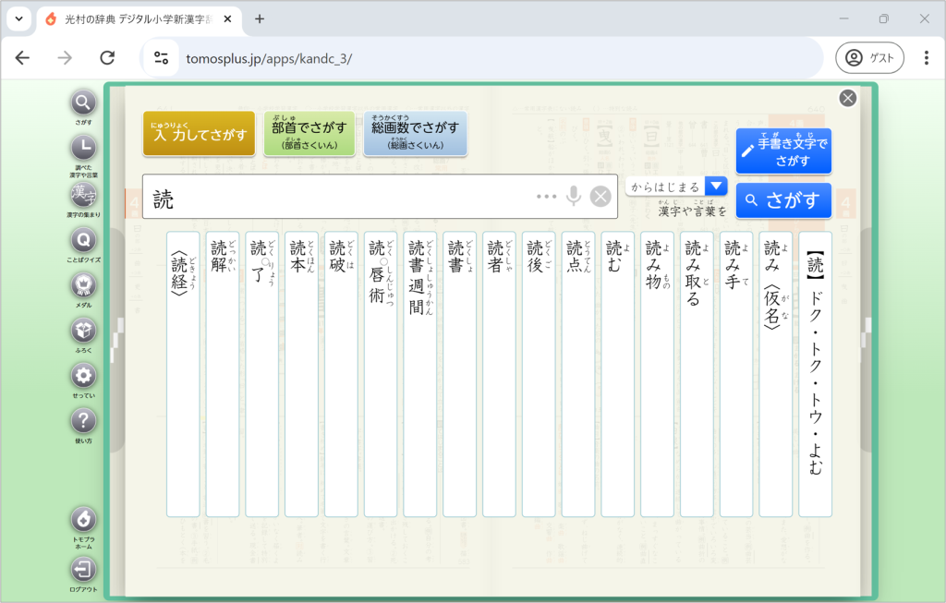Click the browser forward arrow
The image size is (946, 603).
point(65,58)
